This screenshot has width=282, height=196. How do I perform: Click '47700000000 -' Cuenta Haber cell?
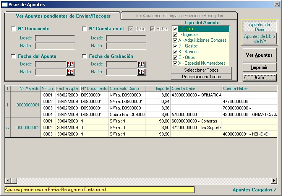click(x=250, y=101)
